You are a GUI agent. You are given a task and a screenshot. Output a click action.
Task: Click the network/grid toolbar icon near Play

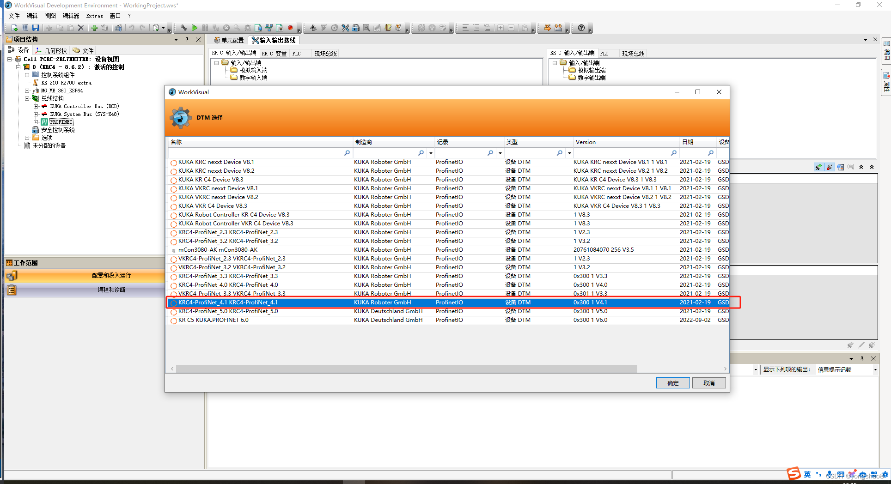click(x=269, y=28)
